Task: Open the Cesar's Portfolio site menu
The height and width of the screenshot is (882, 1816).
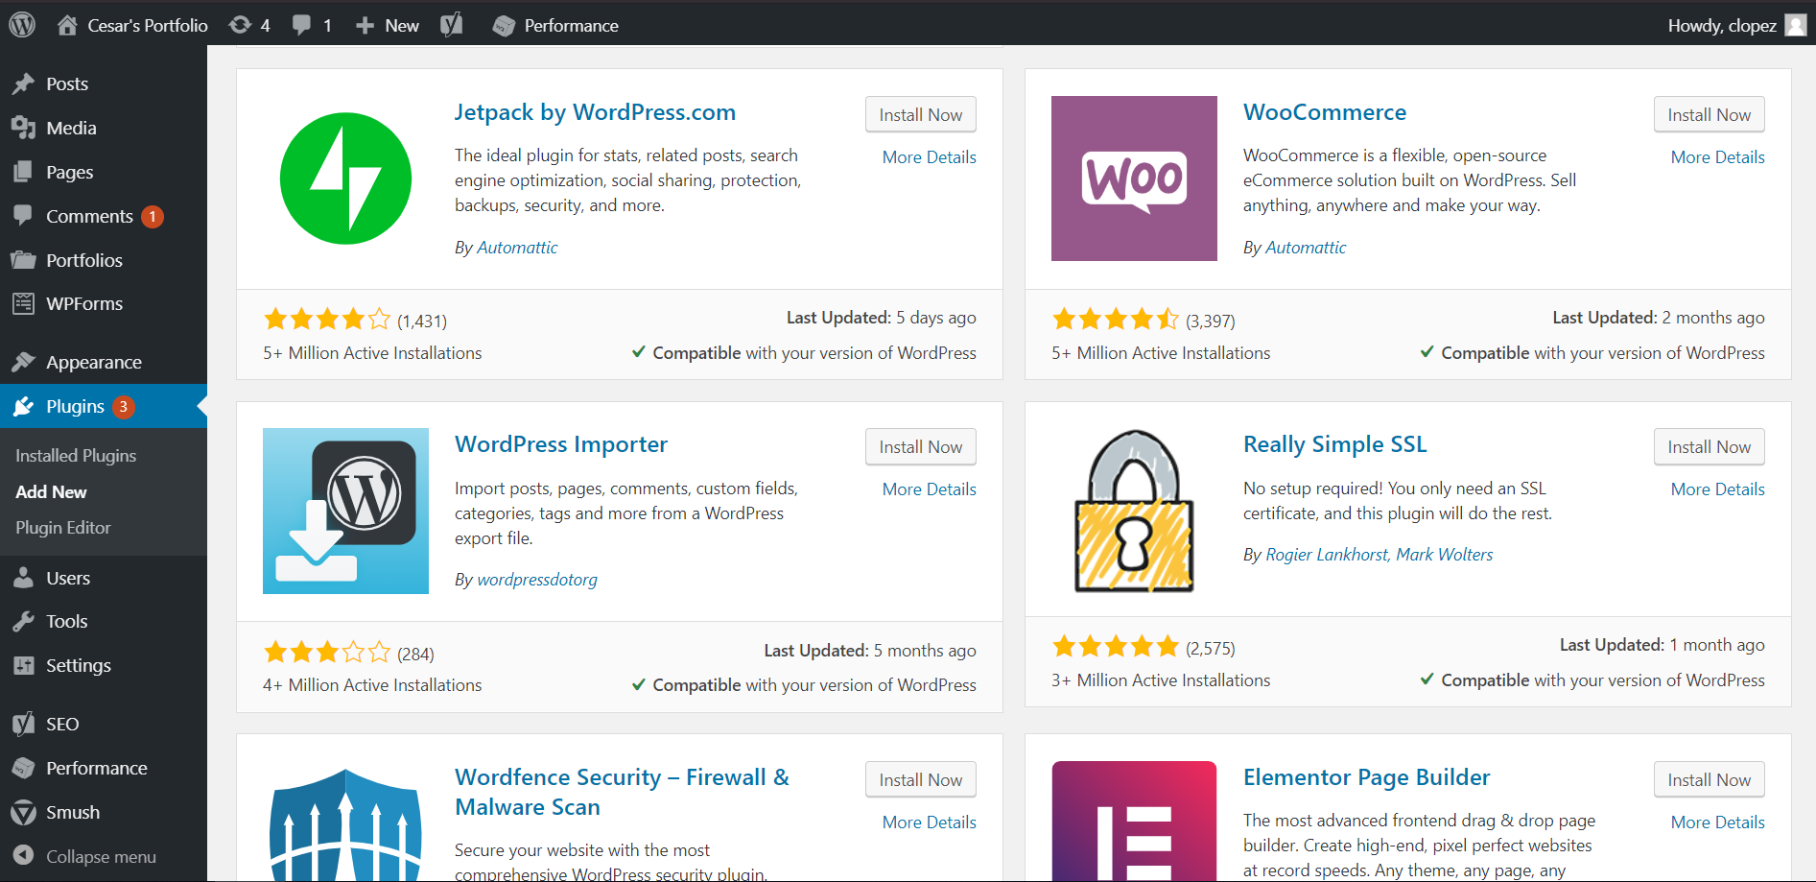Action: click(x=132, y=25)
